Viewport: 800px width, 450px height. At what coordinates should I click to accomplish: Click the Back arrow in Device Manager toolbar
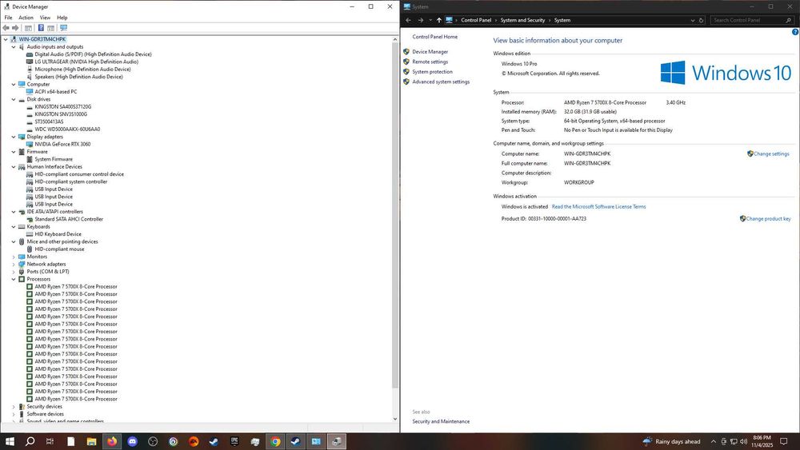point(6,28)
